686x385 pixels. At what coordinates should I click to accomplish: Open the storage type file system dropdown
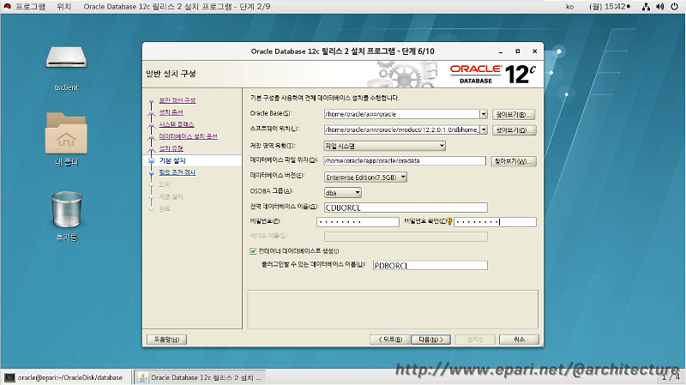tap(384, 146)
